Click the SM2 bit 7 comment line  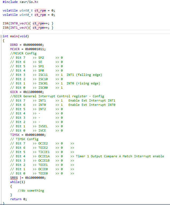36,58
